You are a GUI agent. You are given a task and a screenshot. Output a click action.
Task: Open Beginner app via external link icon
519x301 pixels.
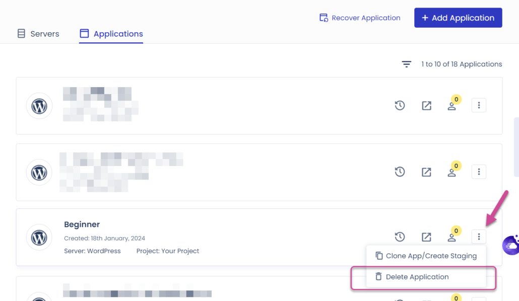[427, 237]
